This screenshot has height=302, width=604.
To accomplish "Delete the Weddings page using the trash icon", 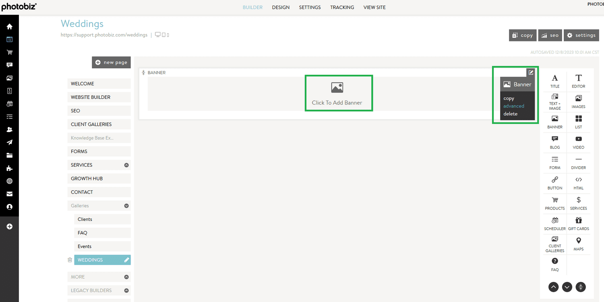I will point(70,260).
